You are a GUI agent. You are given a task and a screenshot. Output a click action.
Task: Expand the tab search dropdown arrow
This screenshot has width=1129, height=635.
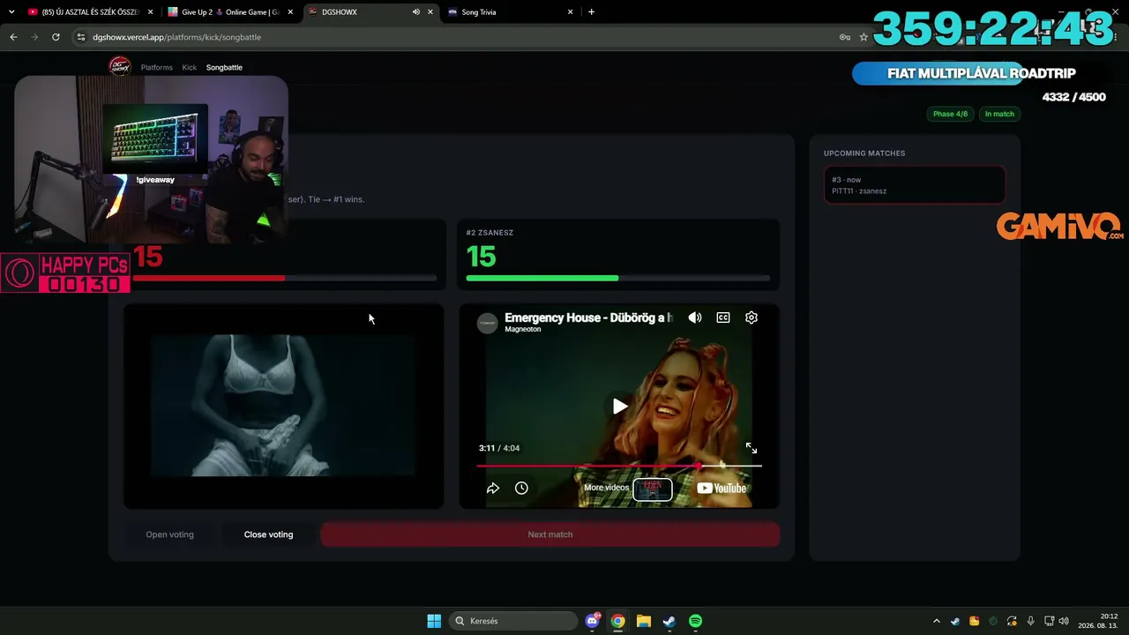coord(11,12)
